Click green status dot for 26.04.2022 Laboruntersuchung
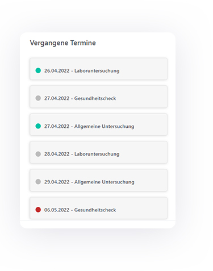This screenshot has width=213, height=271. click(38, 70)
